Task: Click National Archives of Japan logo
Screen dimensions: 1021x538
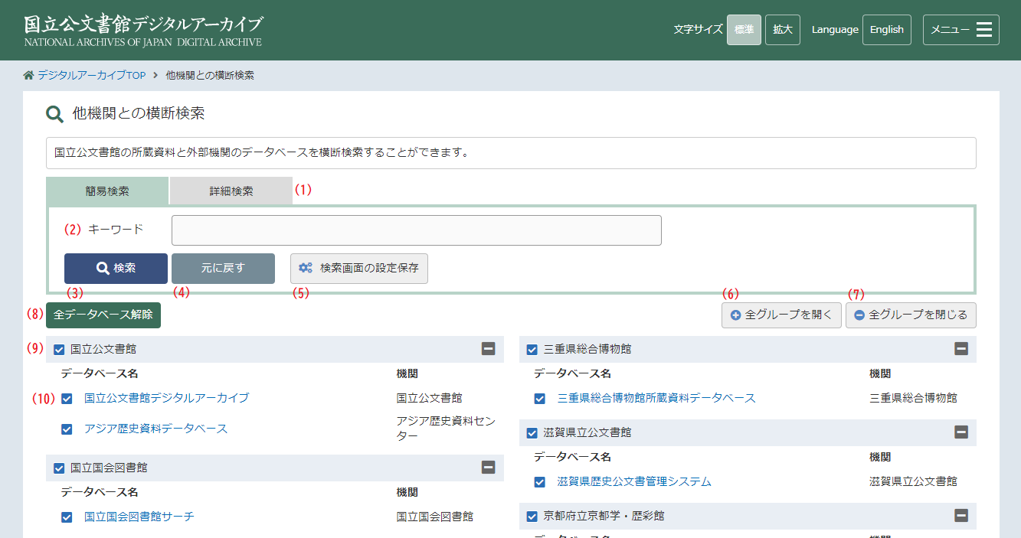Action: [x=143, y=31]
